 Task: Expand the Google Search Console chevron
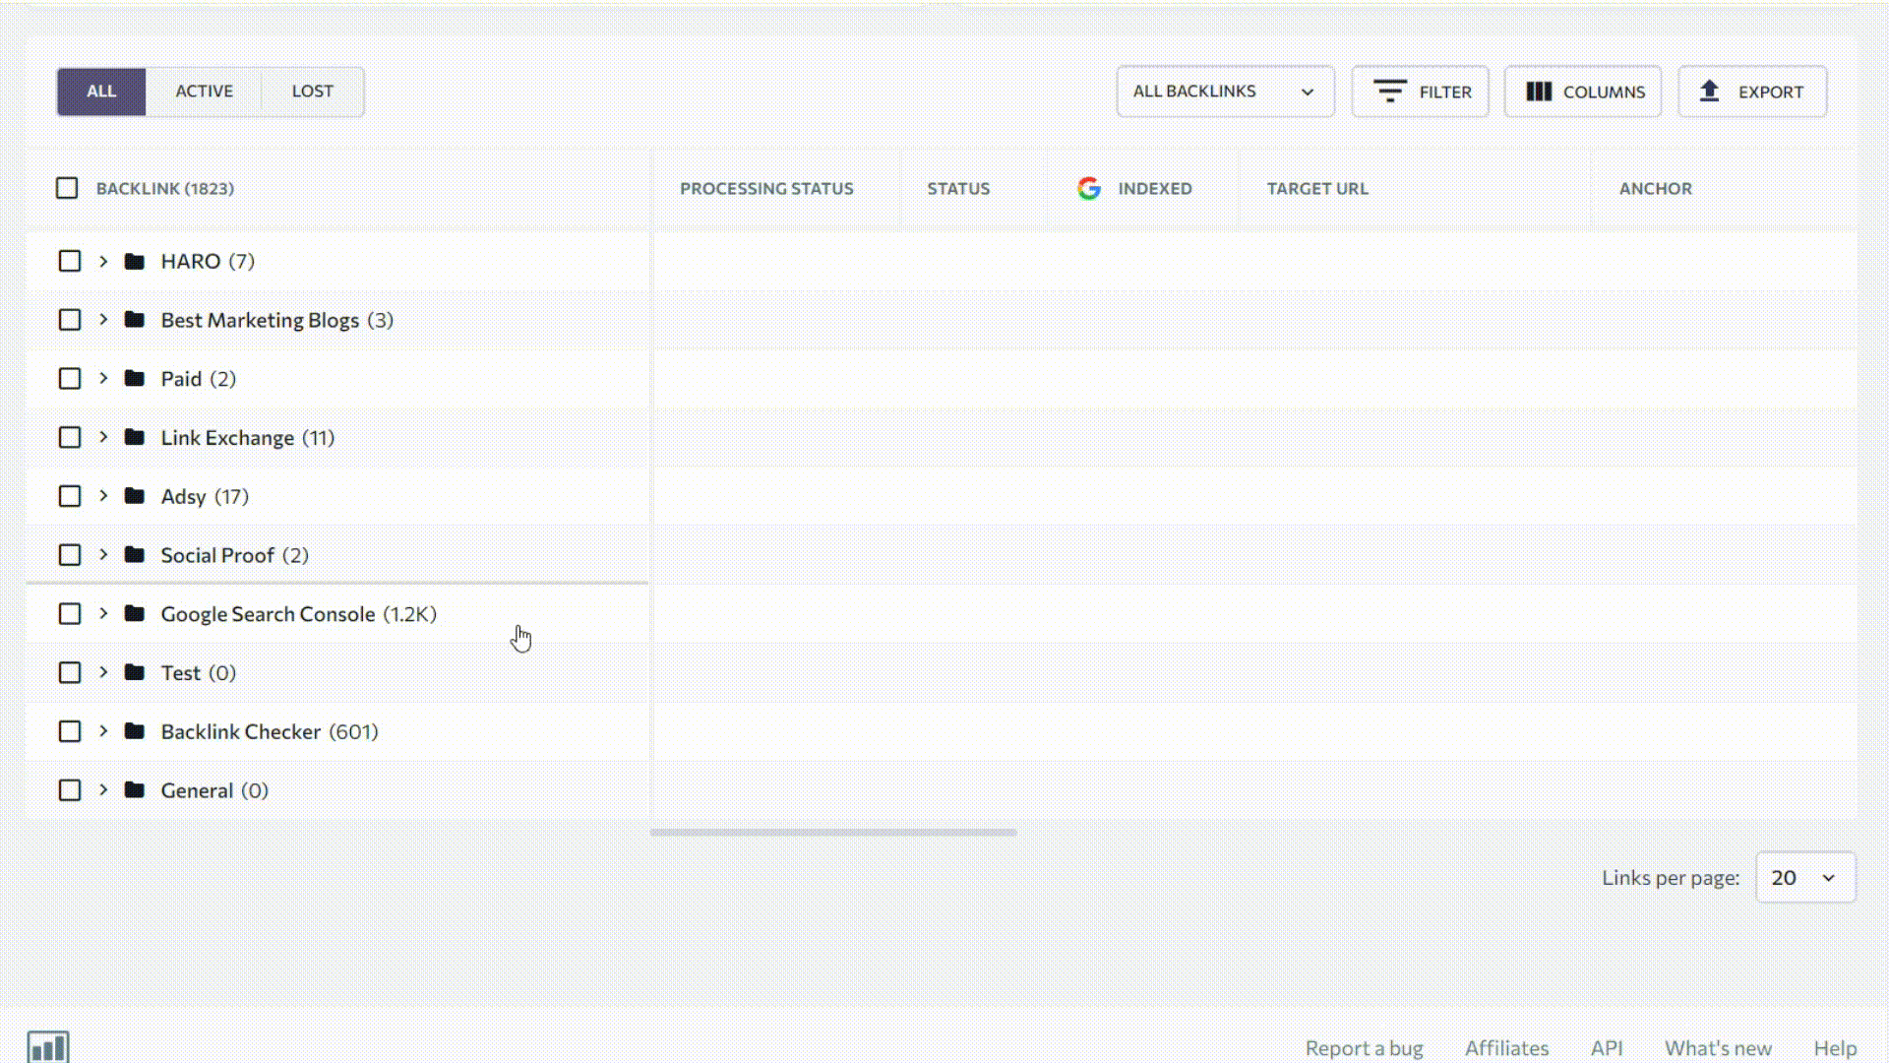click(x=103, y=614)
